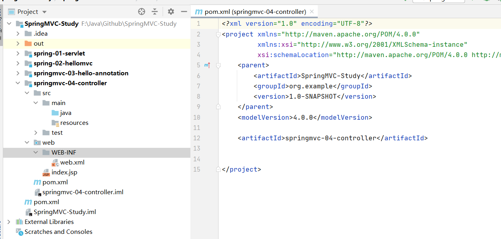Select Scratches and Consoles
Viewport: 501px width, 239px height.
(x=58, y=232)
